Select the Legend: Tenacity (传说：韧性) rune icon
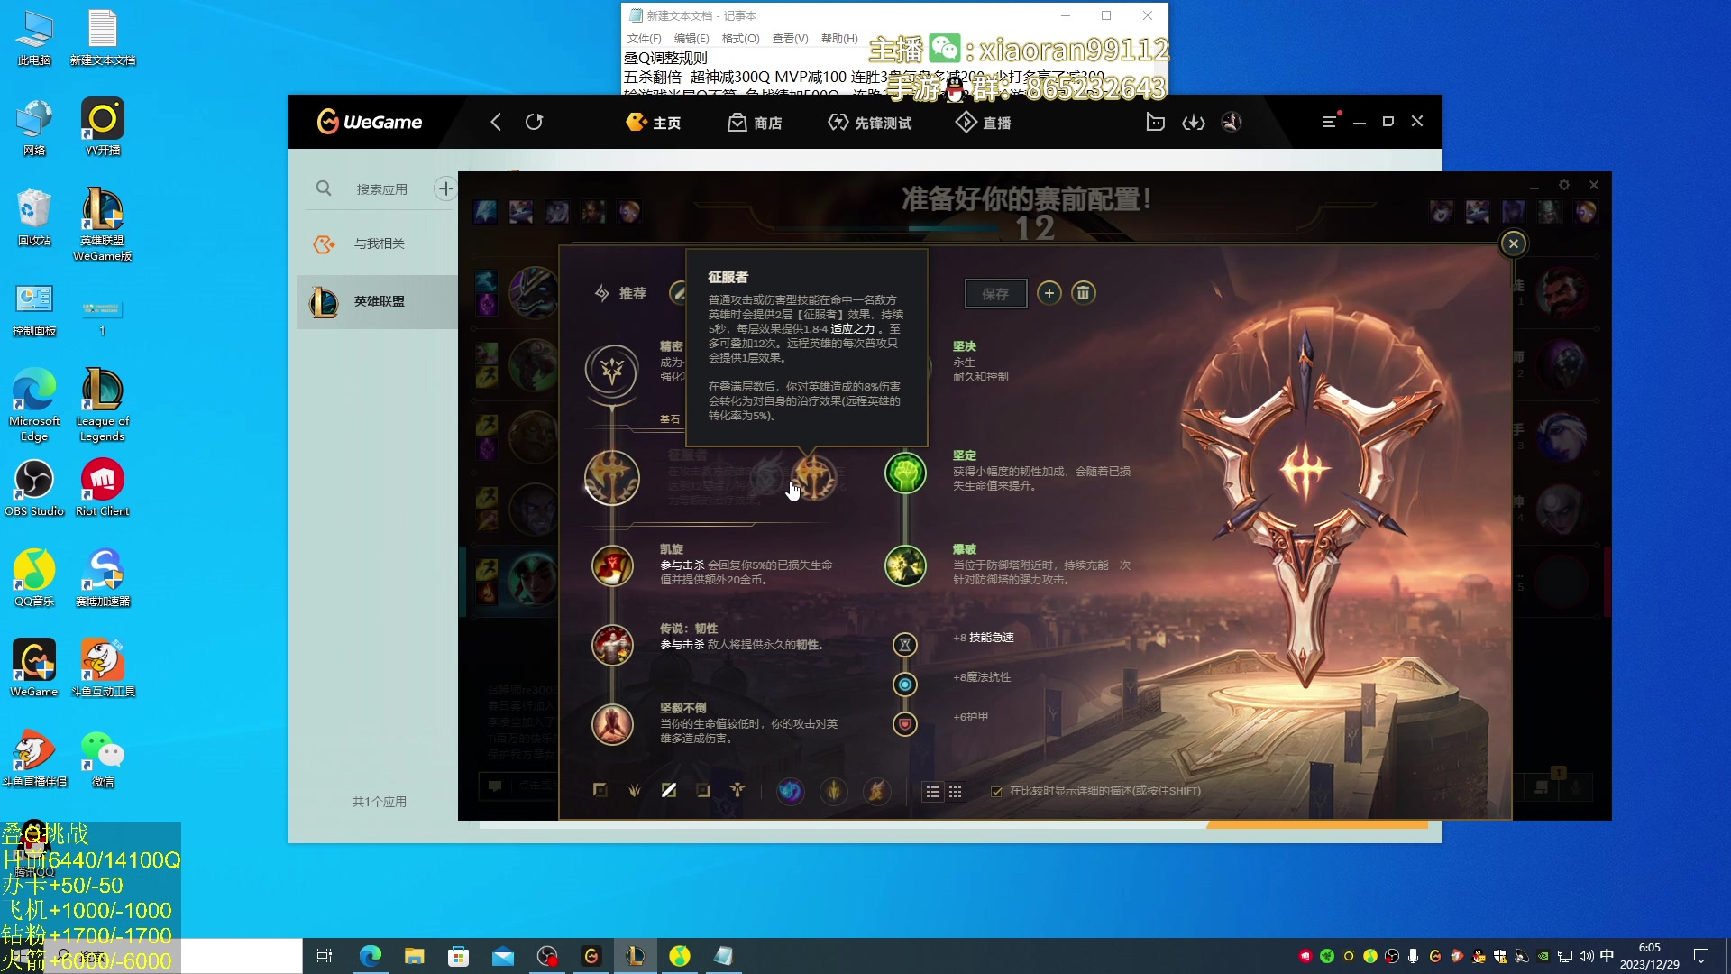Screen dimensions: 1731x974 pyautogui.click(x=612, y=645)
